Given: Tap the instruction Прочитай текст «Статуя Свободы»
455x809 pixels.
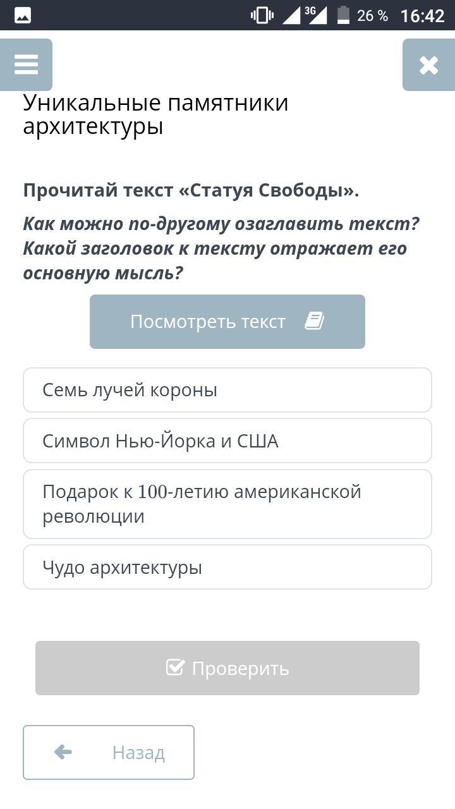Looking at the screenshot, I should pos(191,190).
